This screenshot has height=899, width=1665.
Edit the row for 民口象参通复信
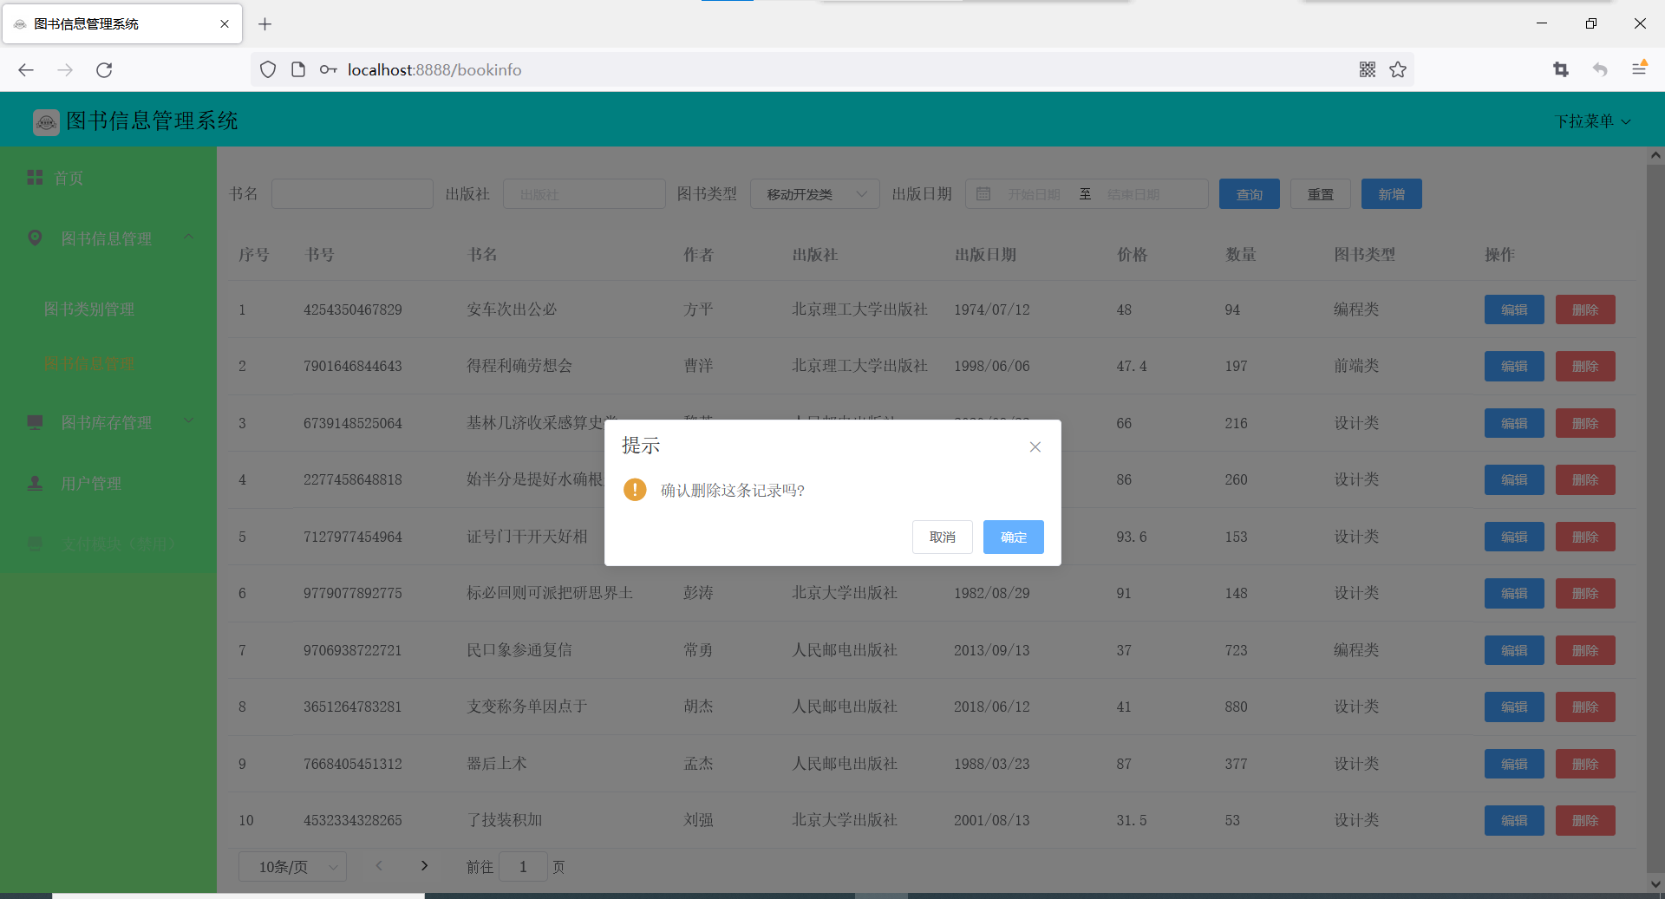1514,650
